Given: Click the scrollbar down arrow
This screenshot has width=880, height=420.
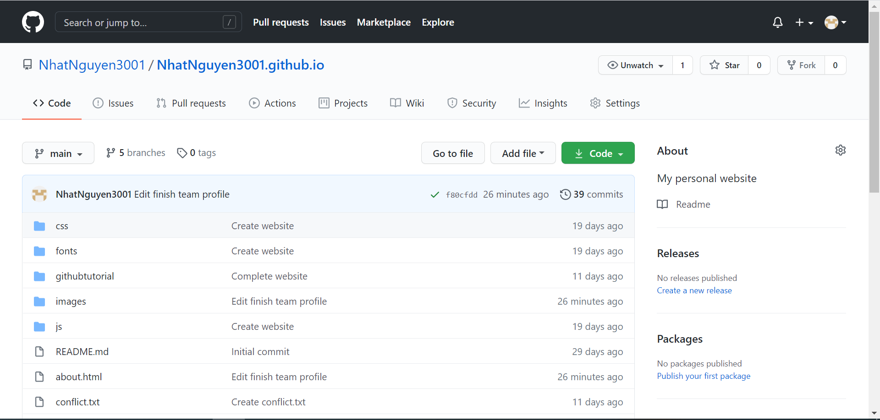Looking at the screenshot, I should click(874, 414).
